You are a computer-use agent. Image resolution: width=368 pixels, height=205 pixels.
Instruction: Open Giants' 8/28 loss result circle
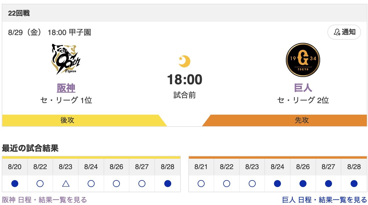tap(354, 184)
